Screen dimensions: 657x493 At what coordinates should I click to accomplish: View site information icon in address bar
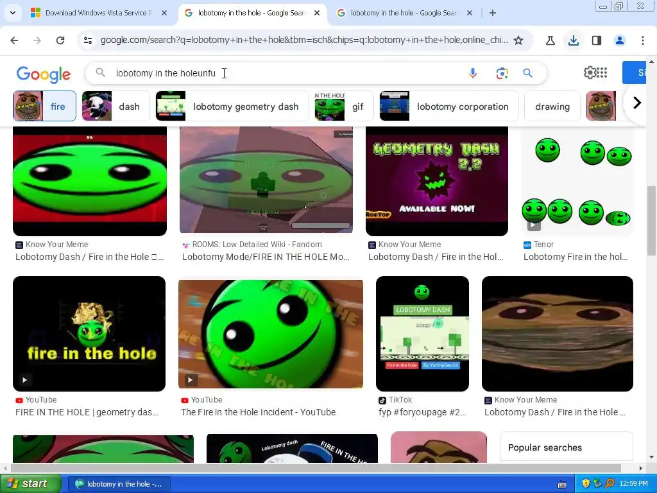88,40
